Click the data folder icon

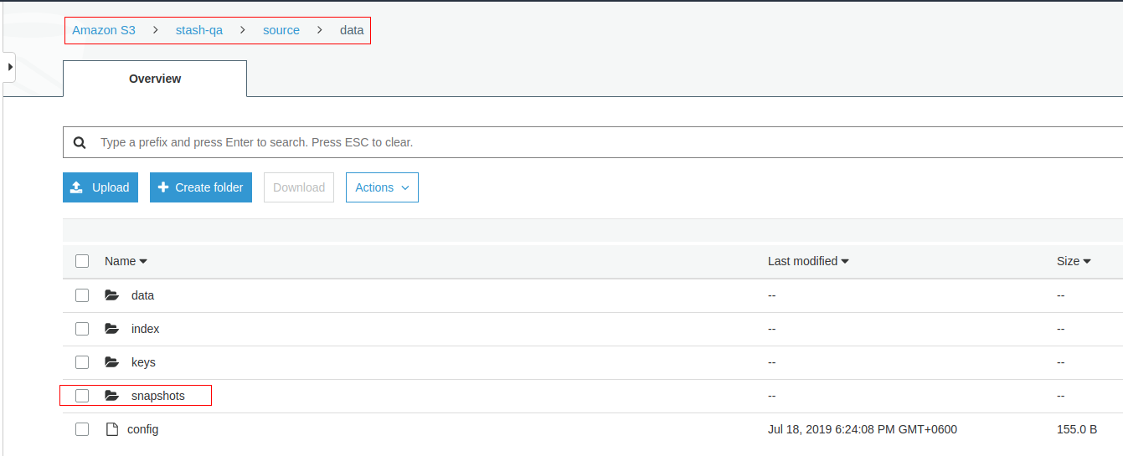[x=112, y=295]
